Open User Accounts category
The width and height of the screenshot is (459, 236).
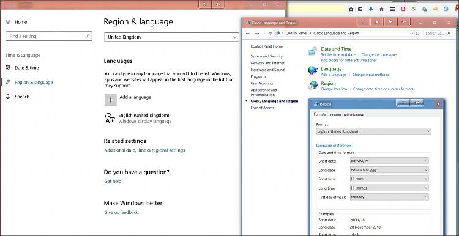click(262, 83)
